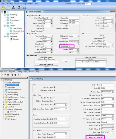
Task: Click the blue help question mark icon
Action: pyautogui.click(x=24, y=8)
